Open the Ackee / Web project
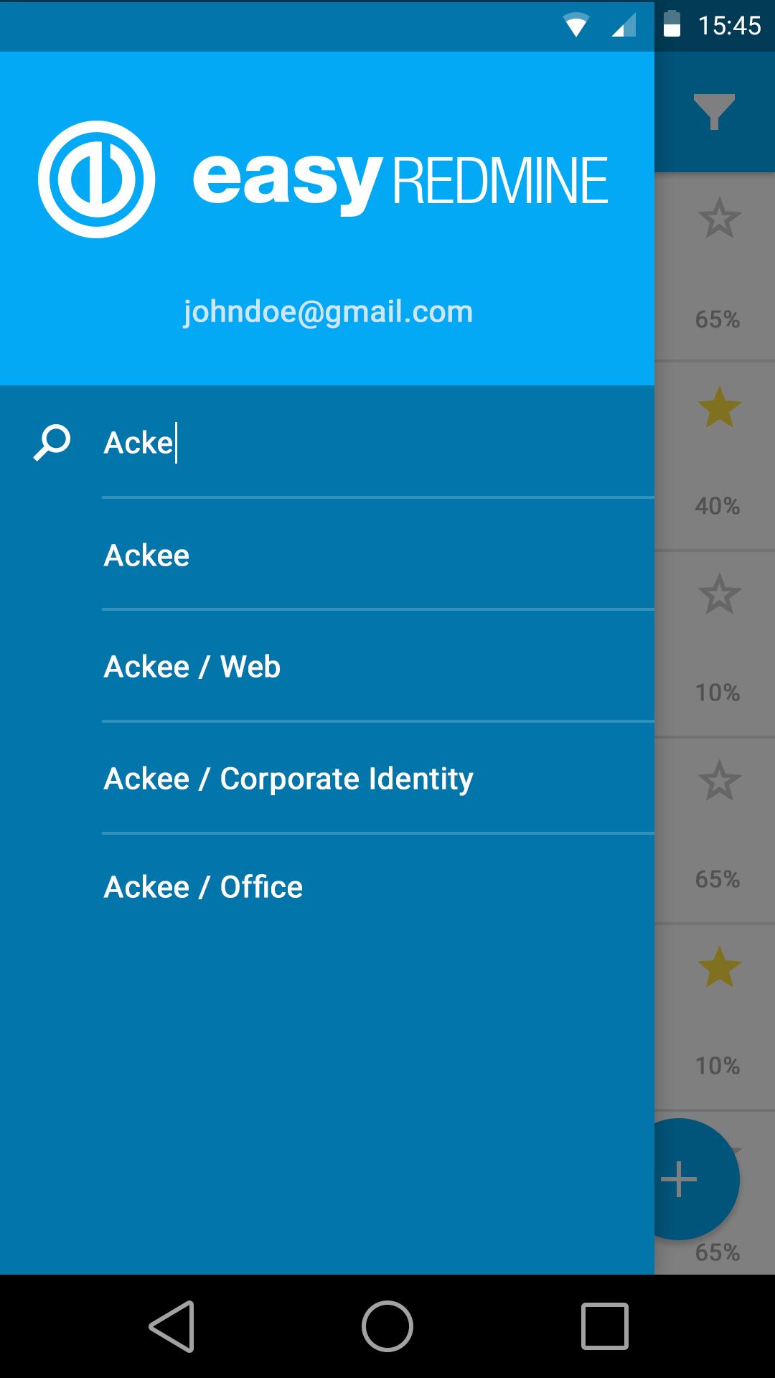This screenshot has width=775, height=1378. point(192,667)
